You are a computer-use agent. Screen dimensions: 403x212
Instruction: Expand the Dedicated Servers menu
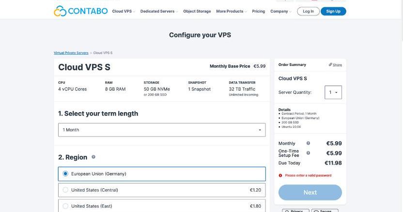pyautogui.click(x=159, y=11)
